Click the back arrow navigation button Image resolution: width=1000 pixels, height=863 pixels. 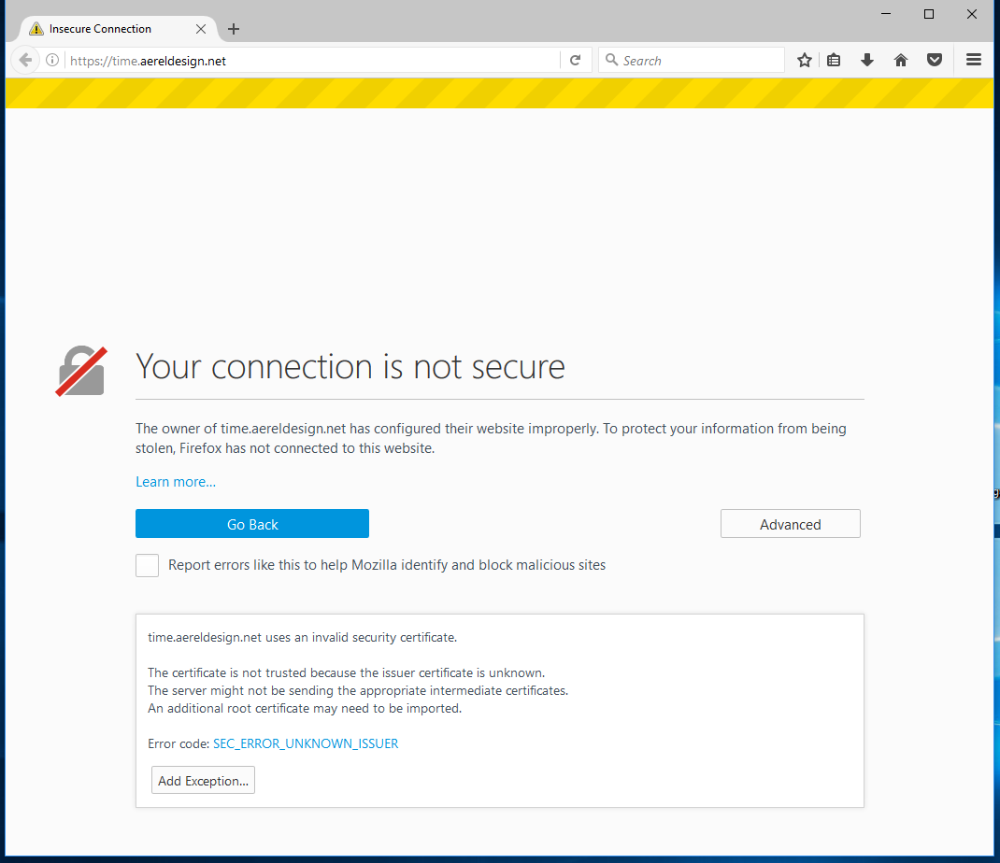(25, 60)
